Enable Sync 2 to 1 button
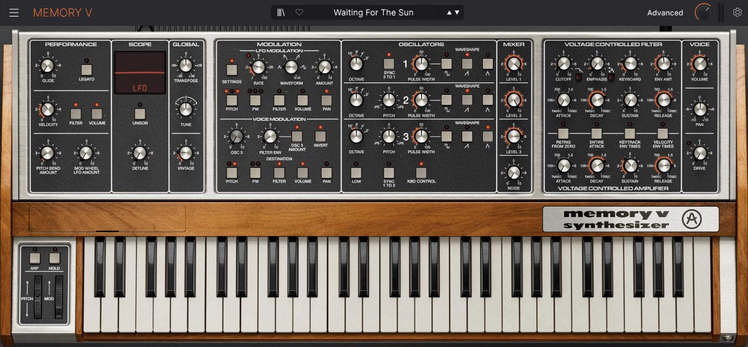The height and width of the screenshot is (347, 748). click(389, 63)
